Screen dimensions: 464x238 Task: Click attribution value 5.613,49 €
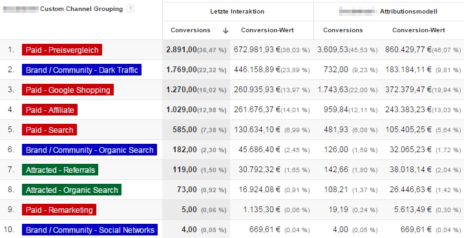(412, 210)
